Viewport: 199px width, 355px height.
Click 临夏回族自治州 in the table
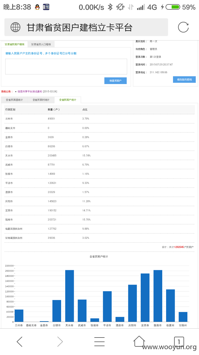(14, 229)
